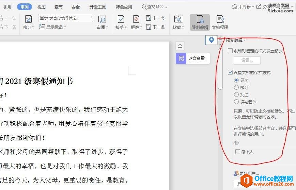The height and width of the screenshot is (190, 296).
Task: Select the 填写窗体 radio button
Action: [236, 102]
